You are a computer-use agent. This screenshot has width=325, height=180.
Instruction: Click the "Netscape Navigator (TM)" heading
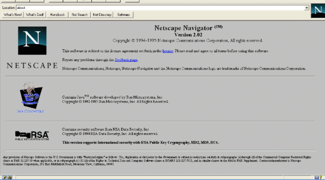click(189, 28)
